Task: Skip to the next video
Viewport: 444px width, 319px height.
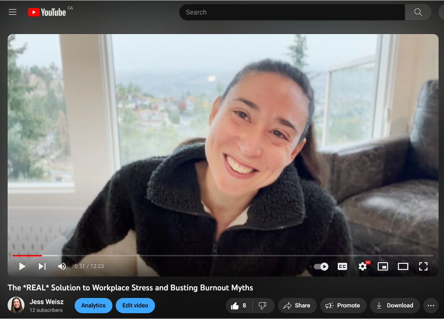Action: [42, 266]
